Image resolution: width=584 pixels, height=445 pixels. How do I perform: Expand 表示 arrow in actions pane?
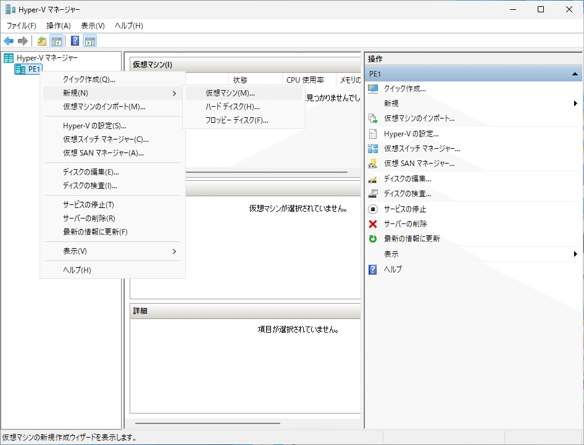point(575,254)
